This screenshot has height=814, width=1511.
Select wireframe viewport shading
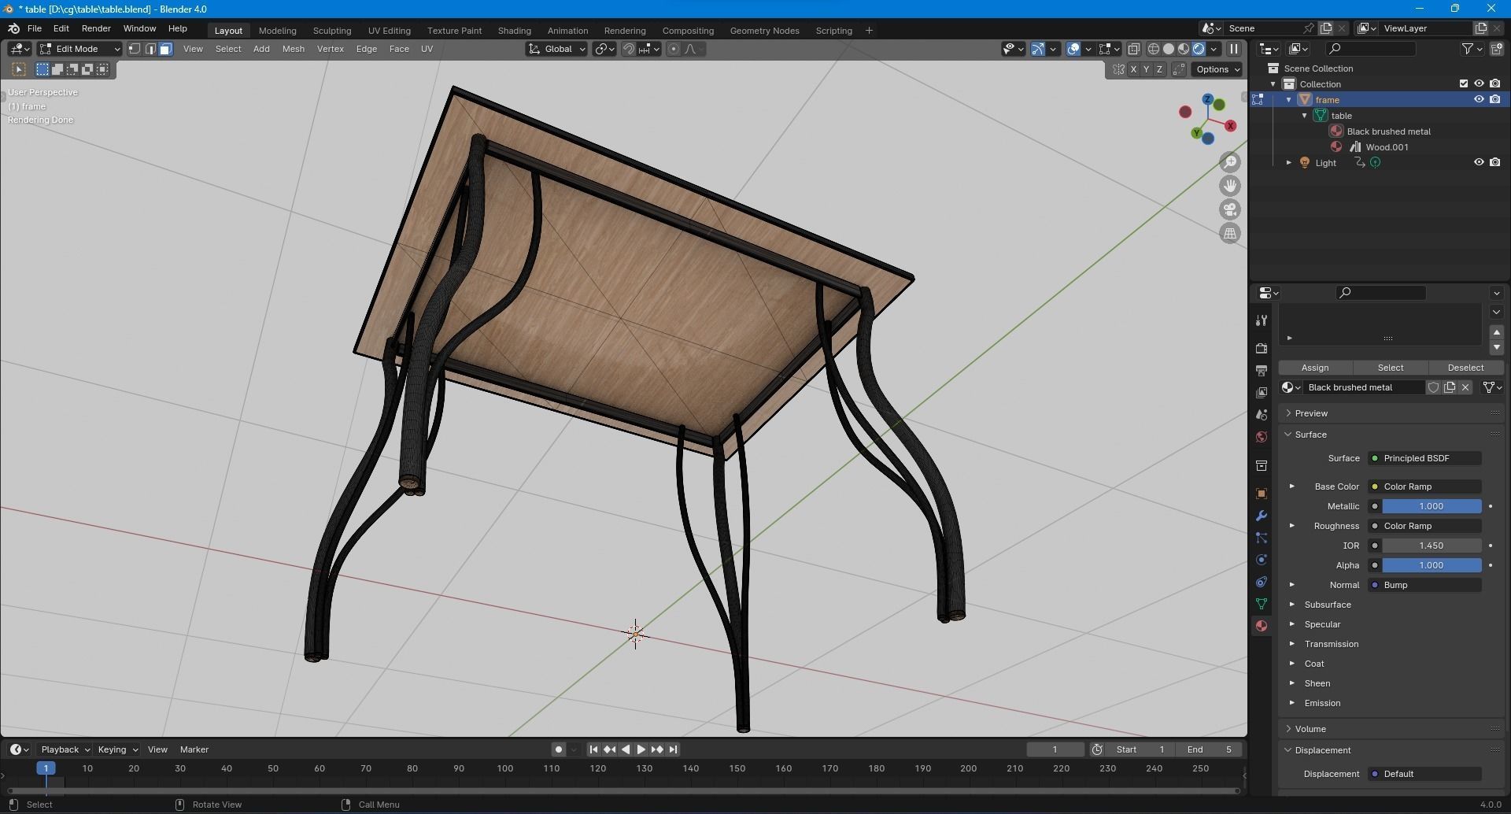tap(1154, 49)
